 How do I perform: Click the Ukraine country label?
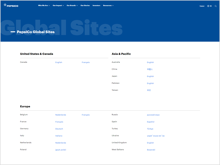(115, 136)
